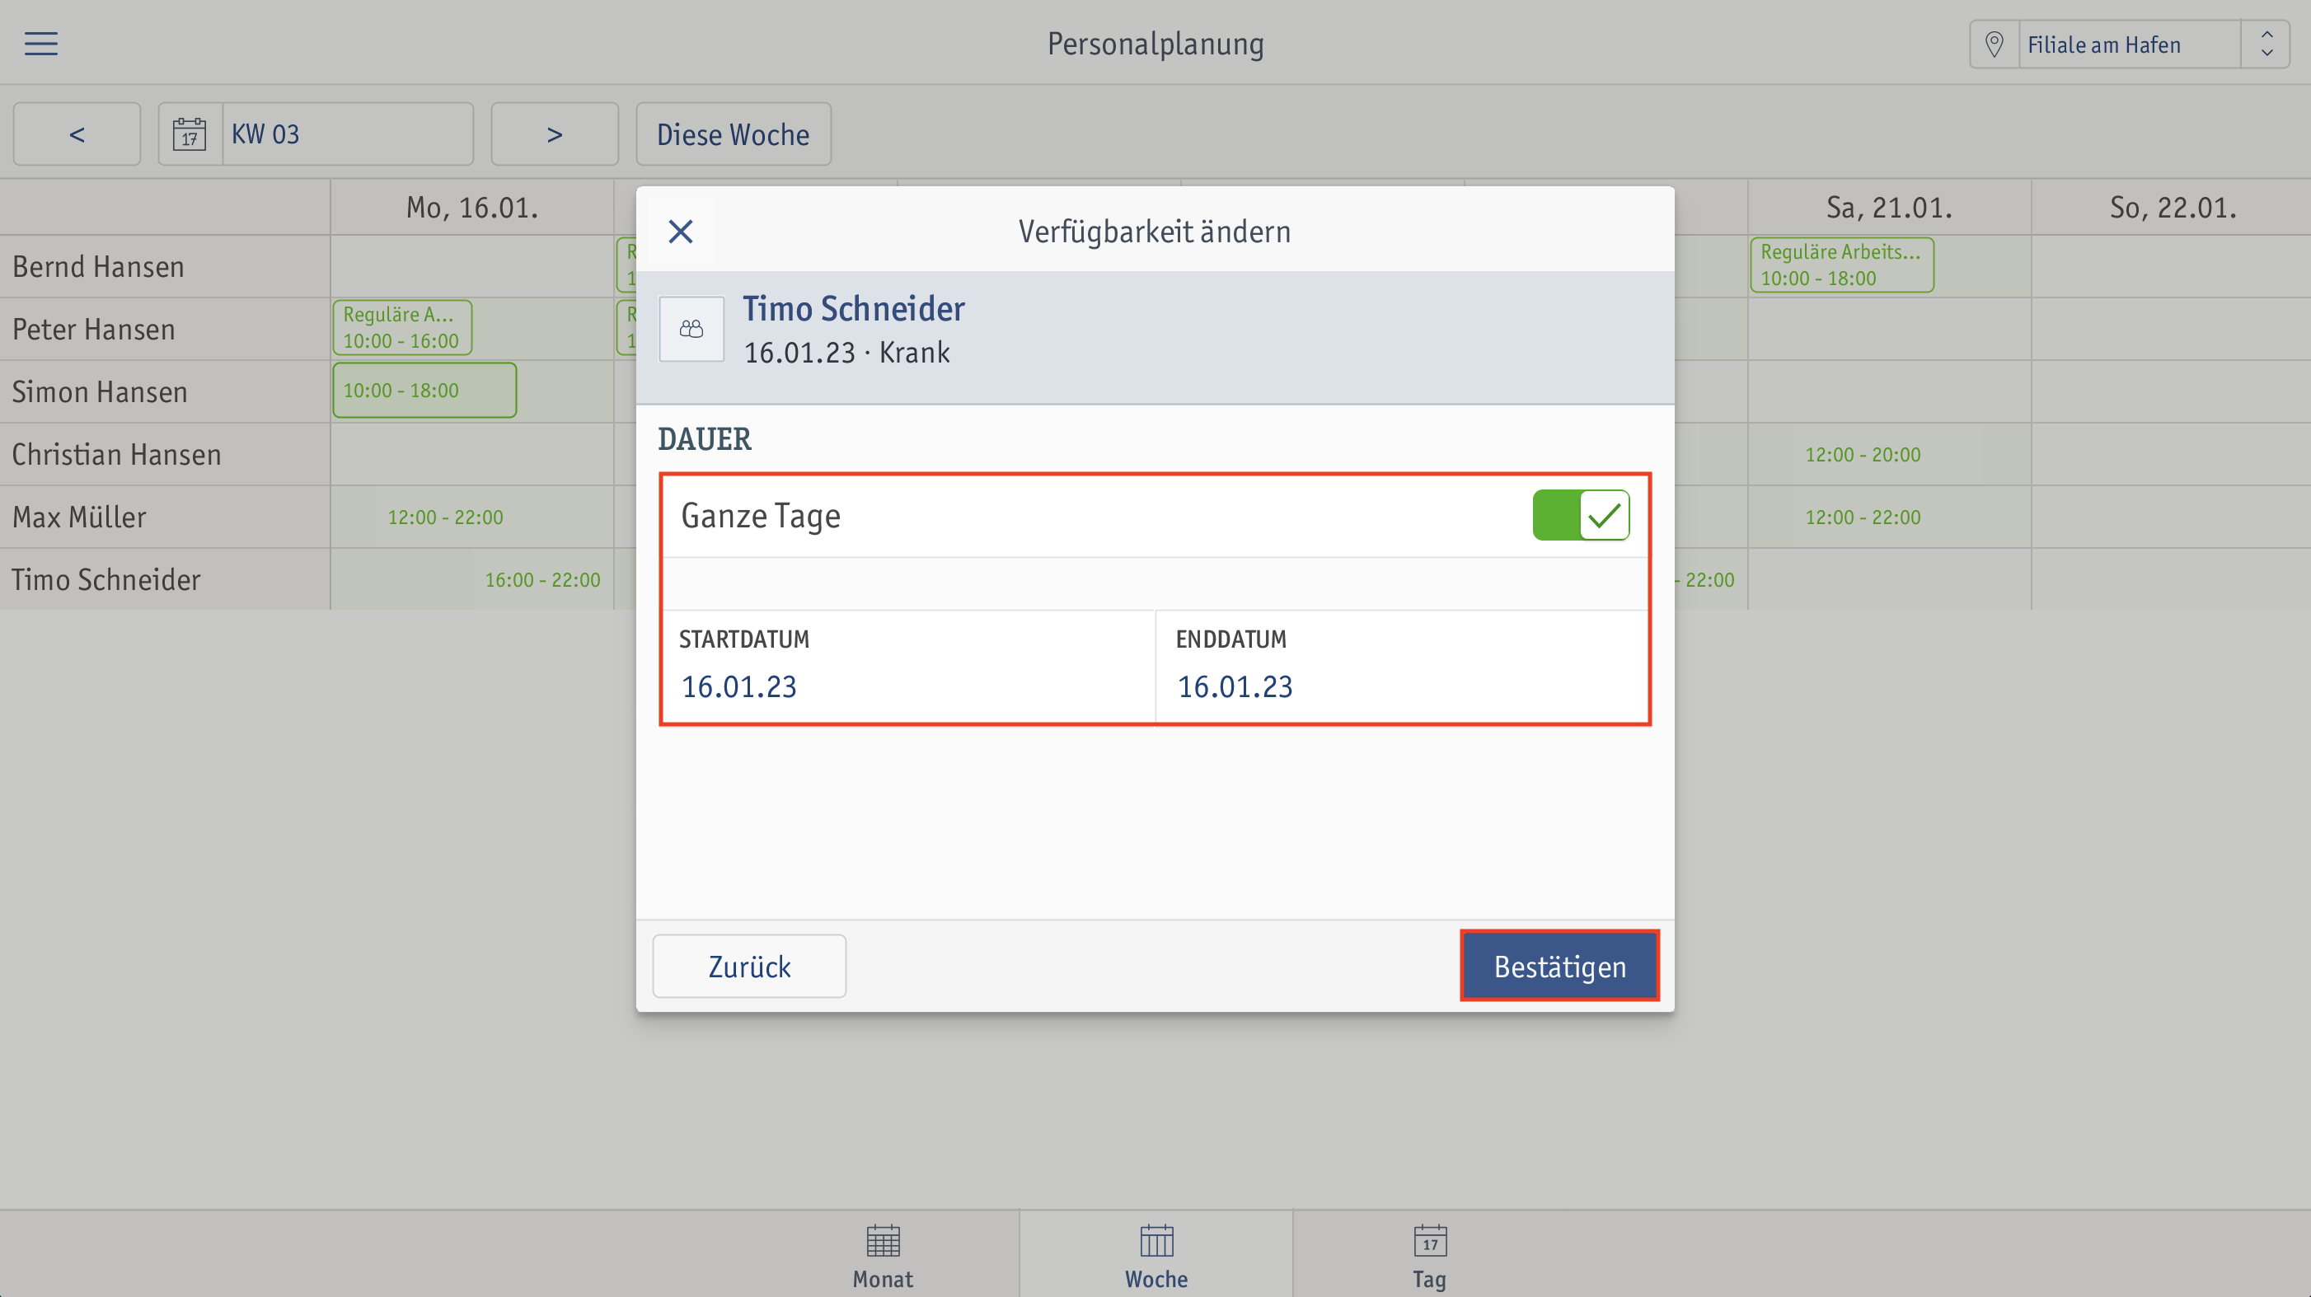Select the Peter Hansen employee row

click(165, 329)
